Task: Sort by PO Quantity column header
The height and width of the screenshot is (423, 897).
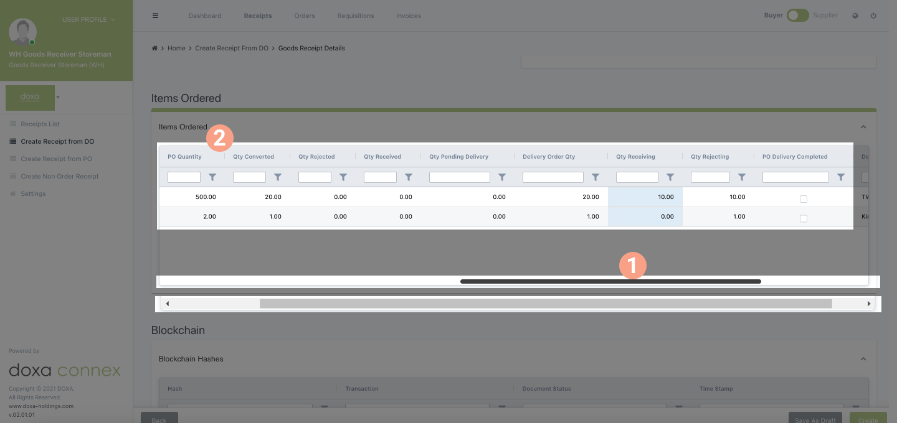Action: pos(184,157)
